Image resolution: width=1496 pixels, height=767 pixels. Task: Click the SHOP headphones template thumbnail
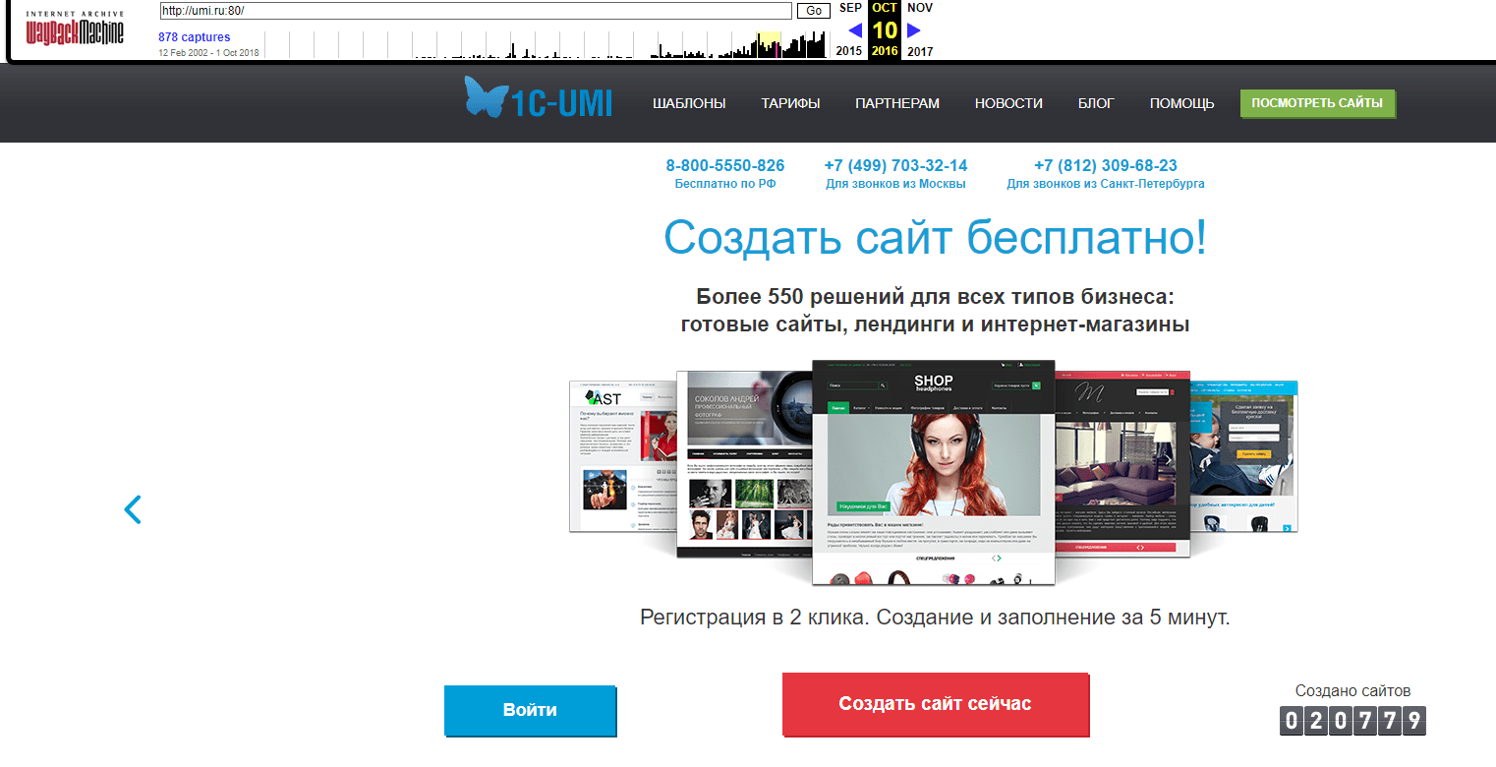(x=934, y=472)
